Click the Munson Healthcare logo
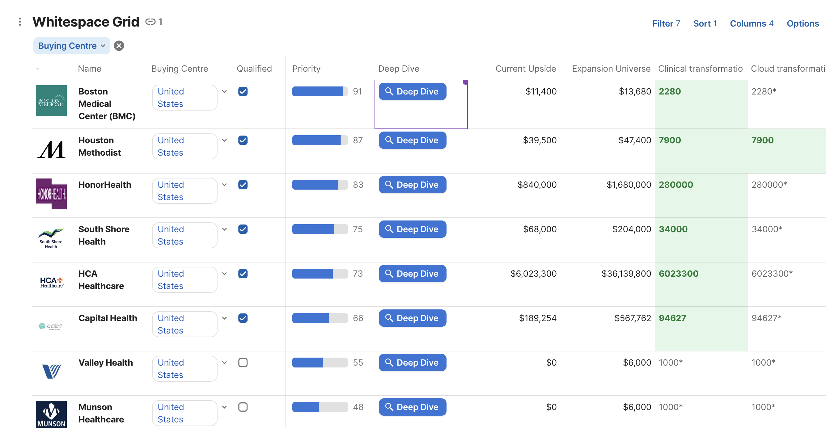 (x=51, y=414)
